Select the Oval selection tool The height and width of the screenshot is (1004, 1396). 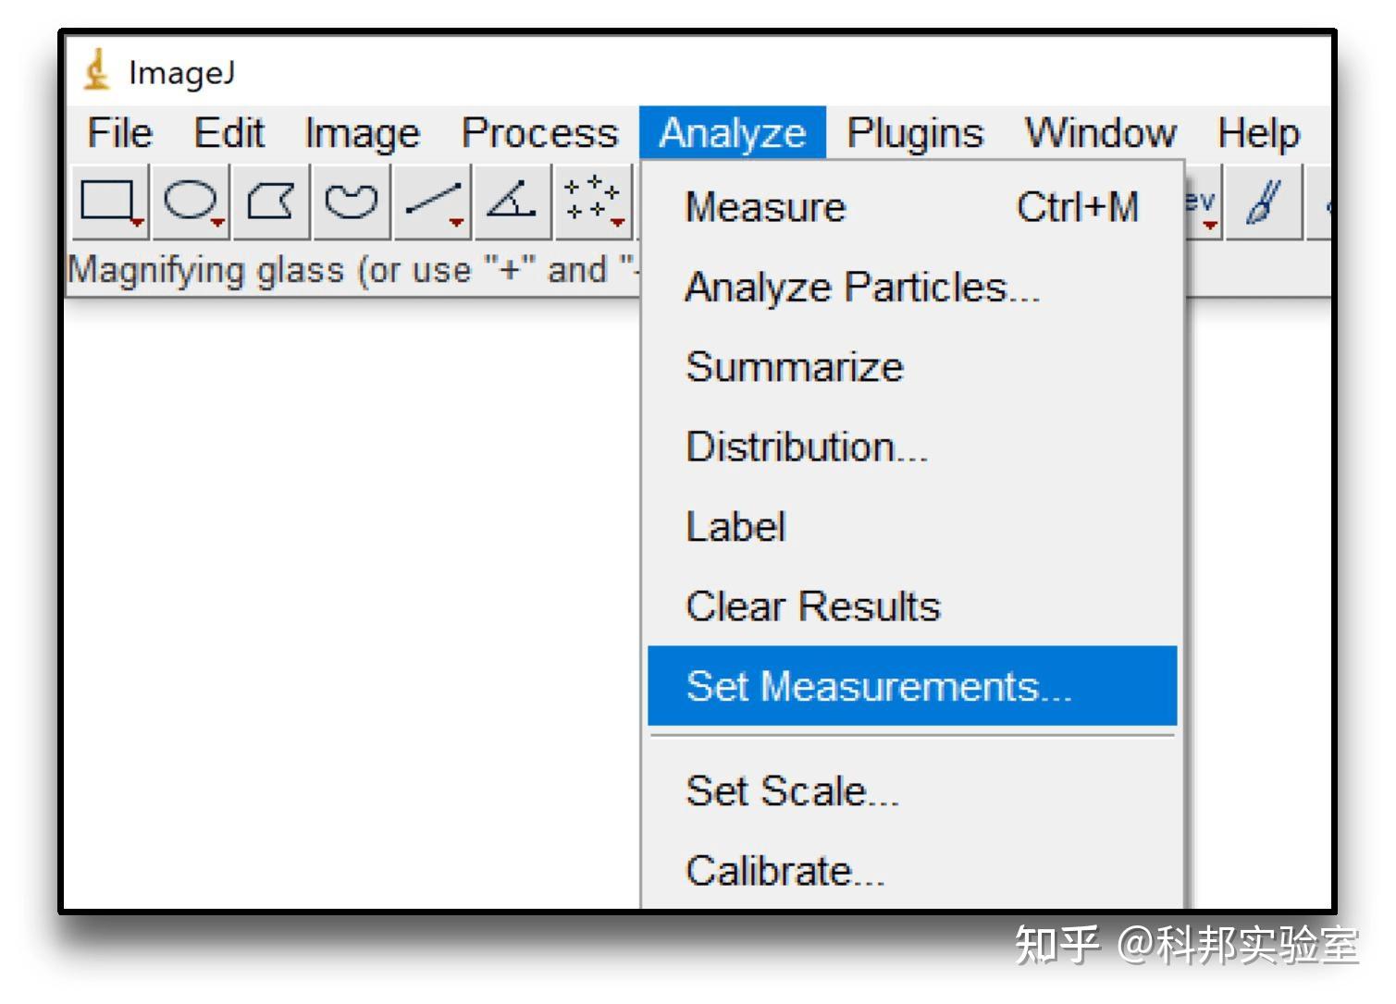[x=191, y=201]
